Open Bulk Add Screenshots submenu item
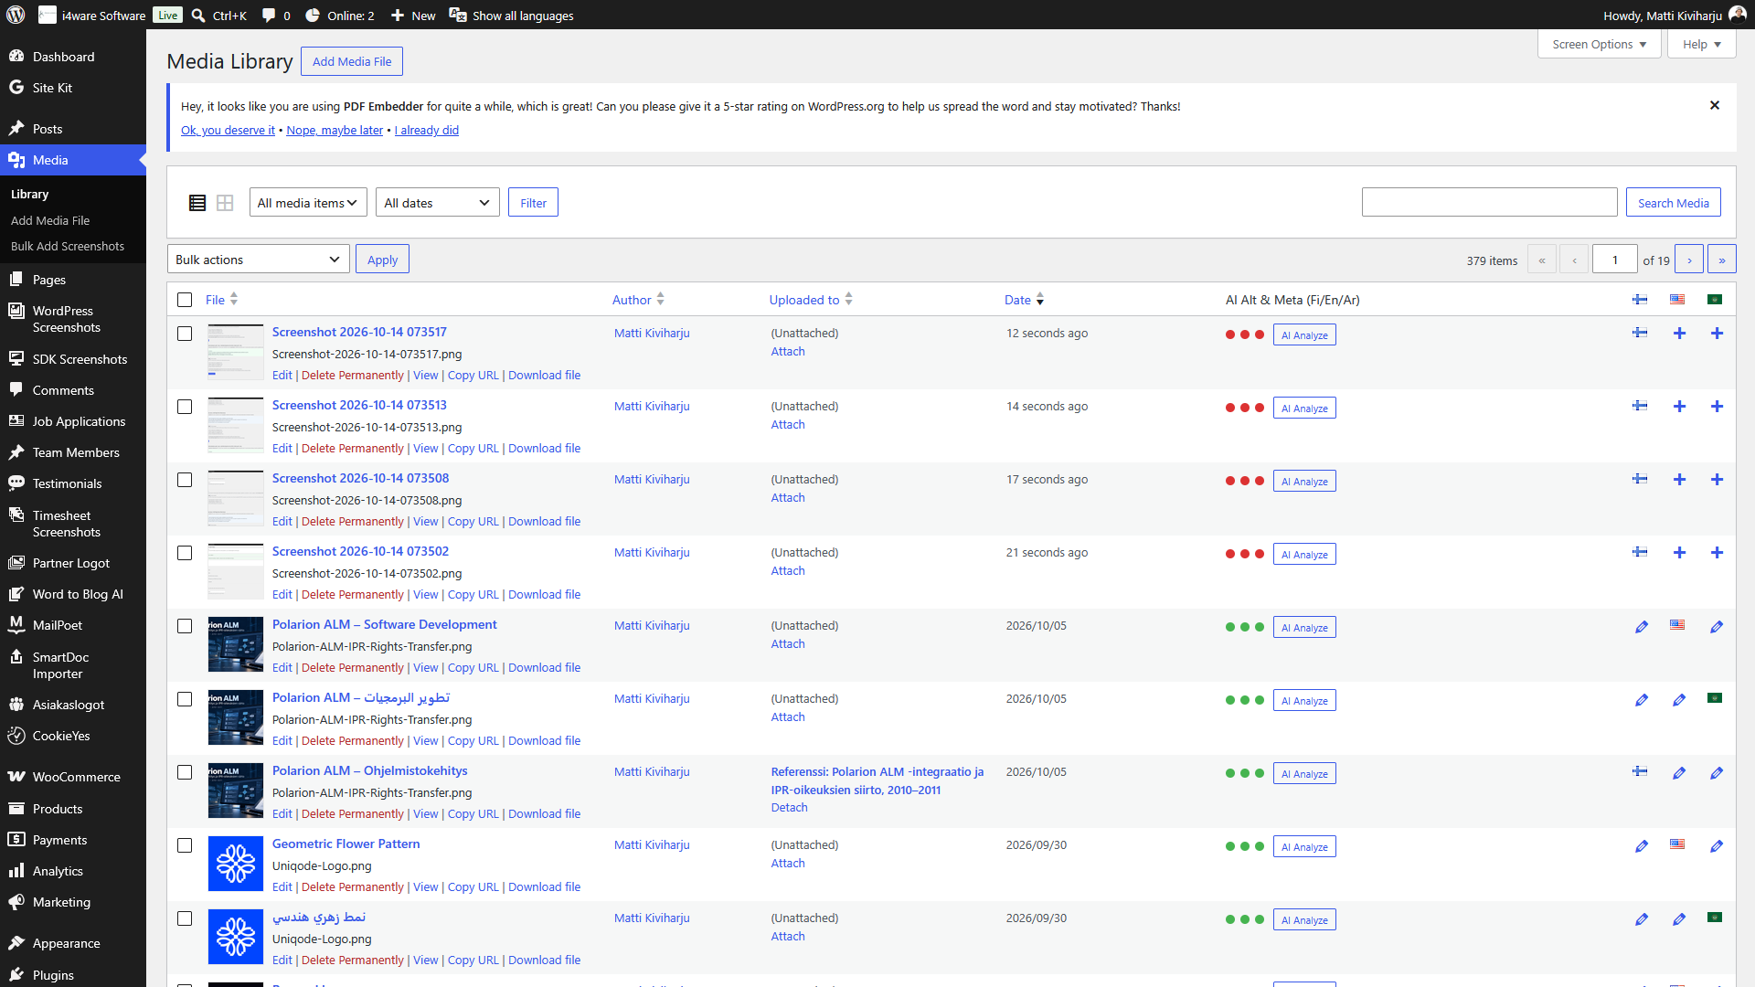Viewport: 1755px width, 987px height. (x=68, y=246)
